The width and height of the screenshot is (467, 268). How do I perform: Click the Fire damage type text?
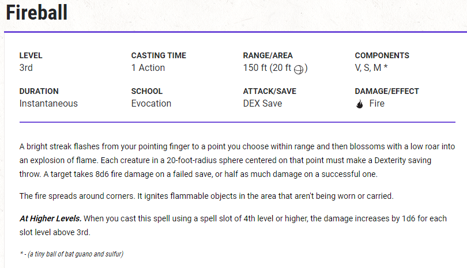pyautogui.click(x=377, y=104)
